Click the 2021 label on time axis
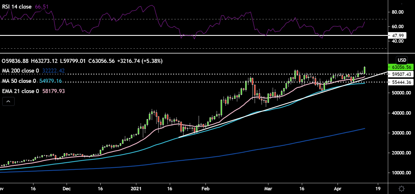This screenshot has height=194, width=415. point(136,189)
